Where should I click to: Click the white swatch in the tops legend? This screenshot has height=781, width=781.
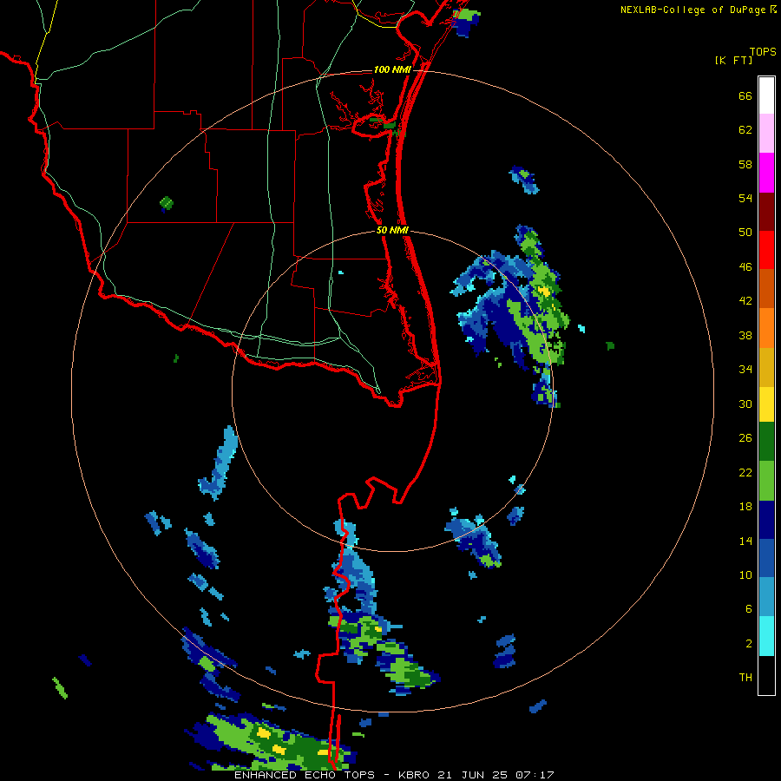[766, 95]
